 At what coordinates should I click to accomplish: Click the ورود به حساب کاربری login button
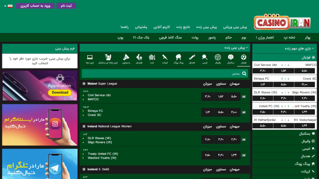point(35,6)
